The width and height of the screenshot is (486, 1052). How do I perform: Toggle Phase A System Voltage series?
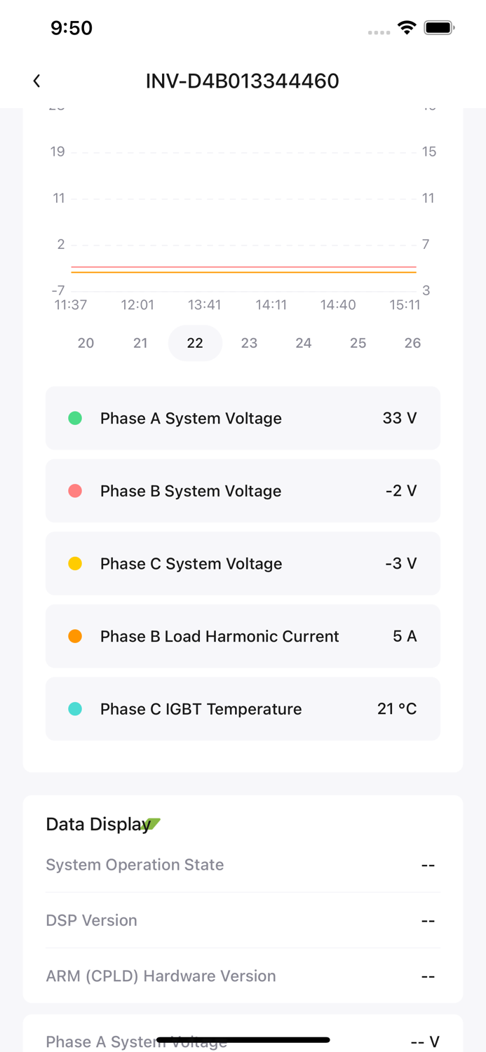pos(243,418)
